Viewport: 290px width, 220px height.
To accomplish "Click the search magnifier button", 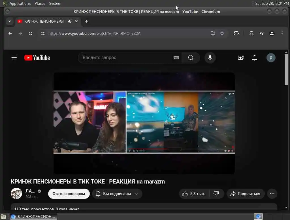I will click(191, 58).
